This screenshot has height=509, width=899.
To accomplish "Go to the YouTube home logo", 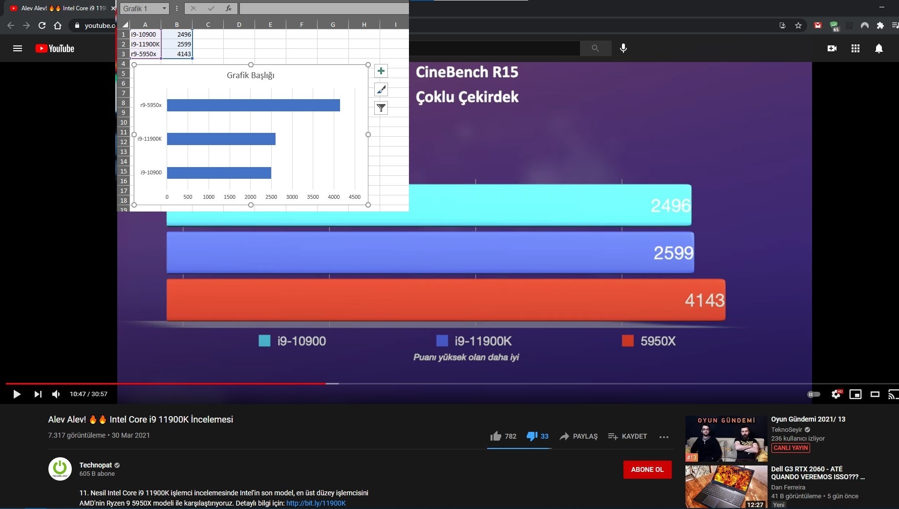I will coord(55,48).
